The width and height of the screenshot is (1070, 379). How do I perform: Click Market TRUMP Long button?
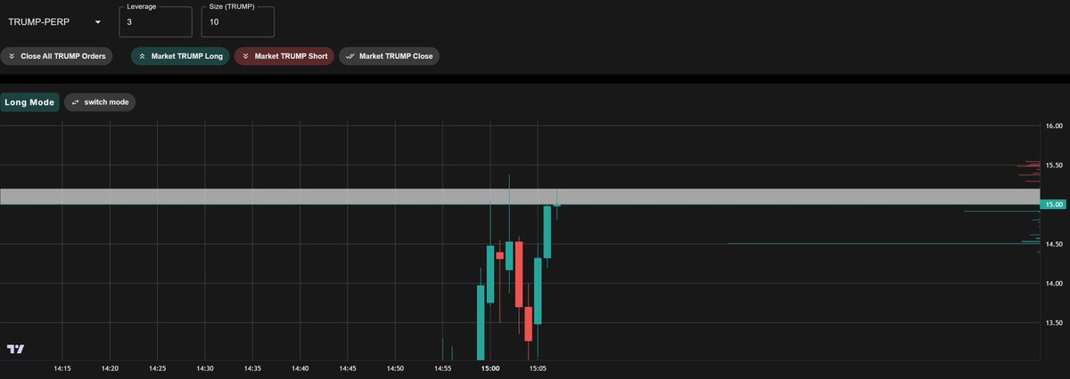click(x=181, y=56)
